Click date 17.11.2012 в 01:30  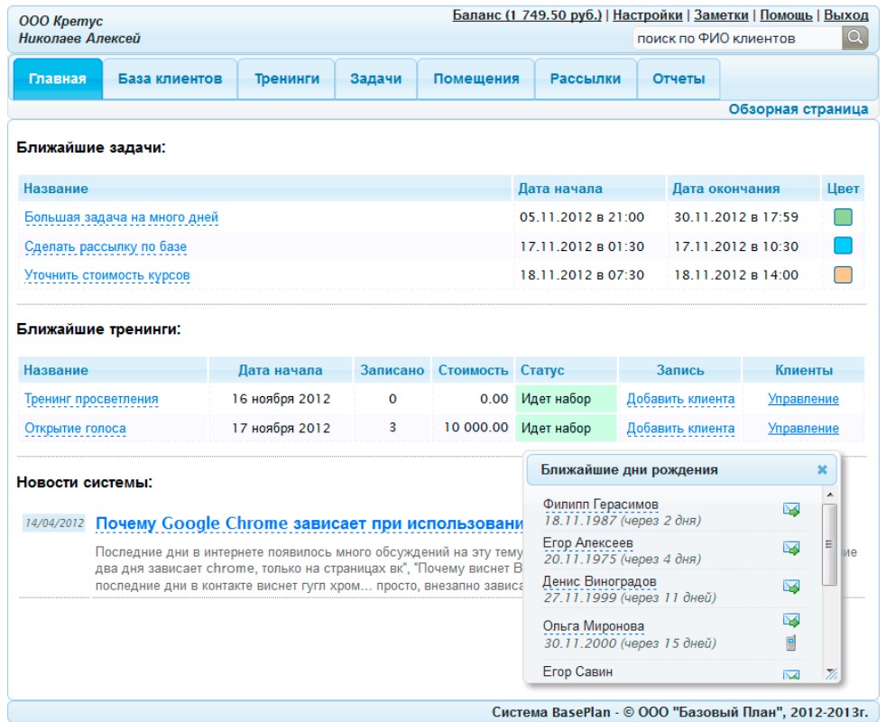(581, 246)
